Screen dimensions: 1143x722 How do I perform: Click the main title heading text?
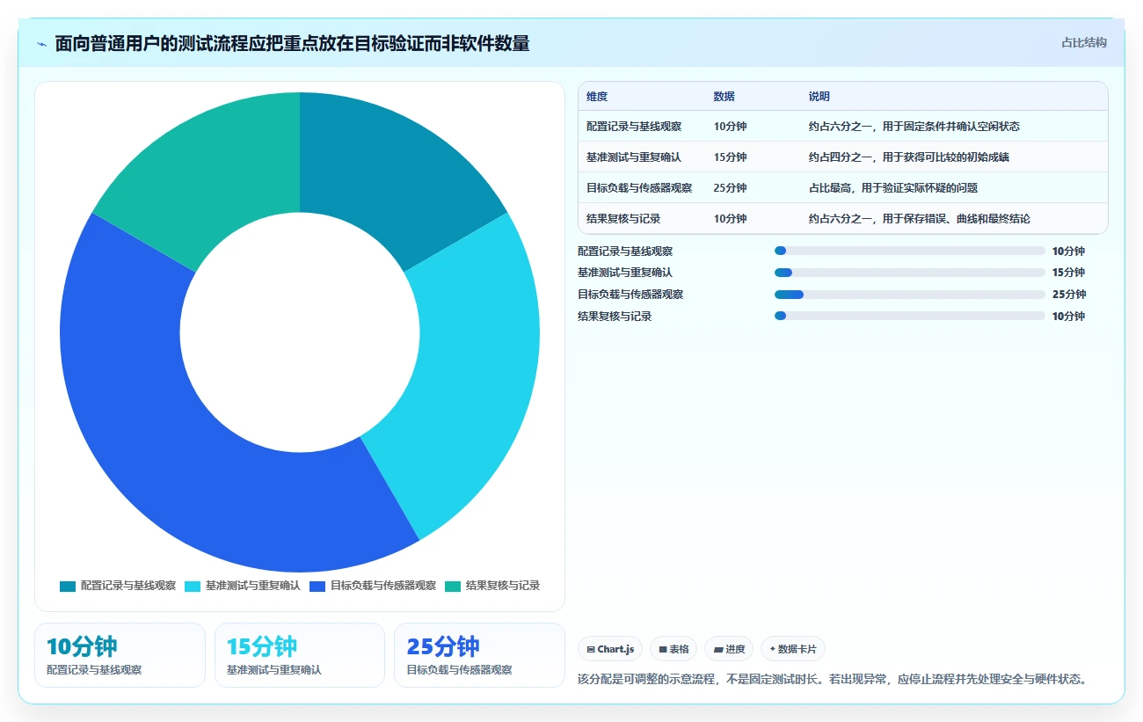point(292,43)
